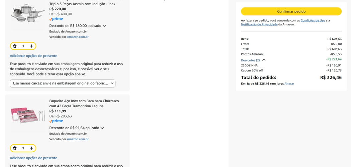
Task: Add gift options for the cutlery set
Action: click(x=33, y=158)
